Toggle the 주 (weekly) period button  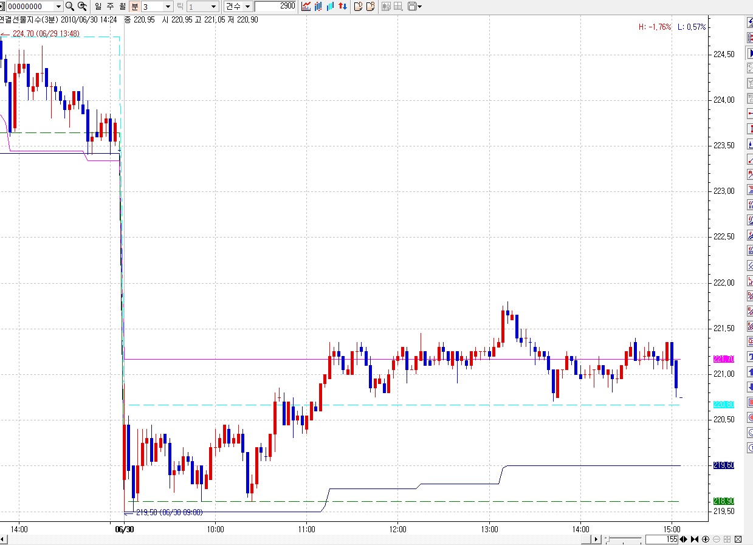tap(110, 7)
